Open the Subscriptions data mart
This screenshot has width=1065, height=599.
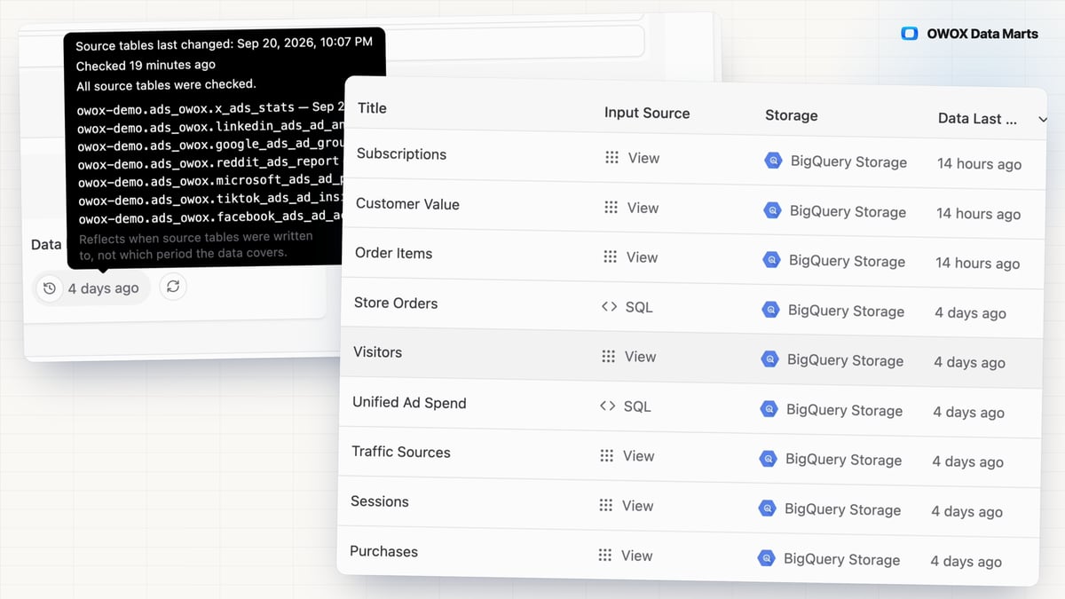coord(401,154)
